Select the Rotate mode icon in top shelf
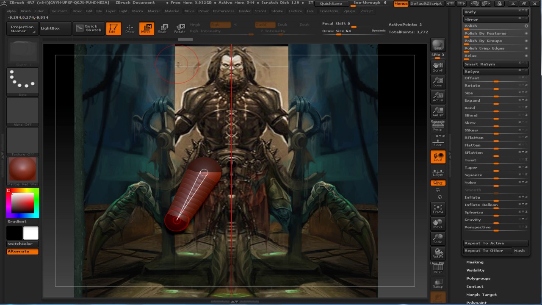The height and width of the screenshot is (305, 542). click(x=180, y=28)
